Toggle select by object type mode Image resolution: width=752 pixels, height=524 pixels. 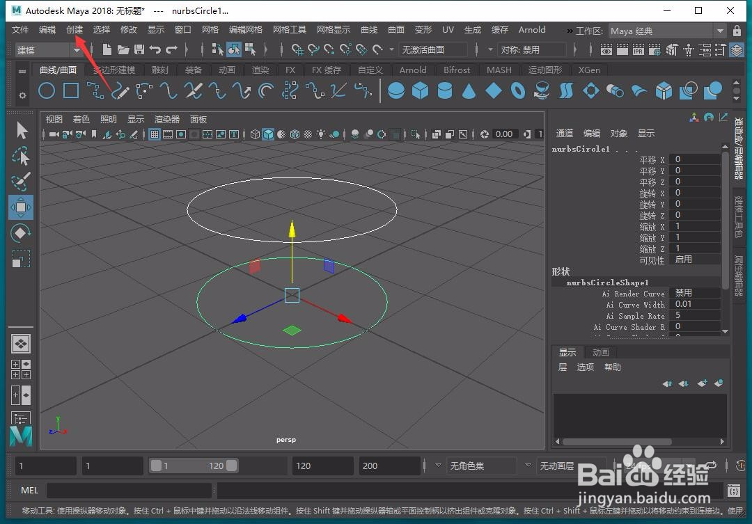coord(233,49)
